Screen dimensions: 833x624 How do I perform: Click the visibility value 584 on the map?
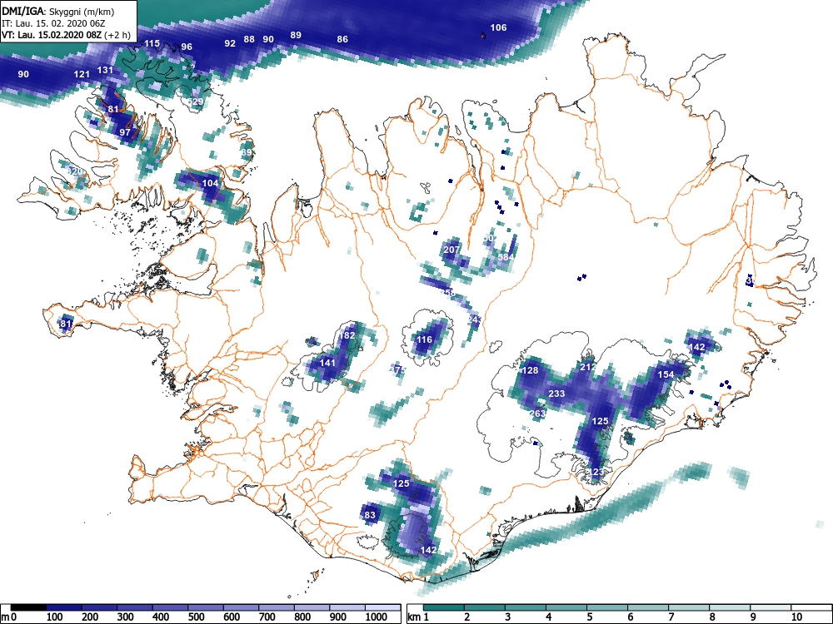[506, 257]
